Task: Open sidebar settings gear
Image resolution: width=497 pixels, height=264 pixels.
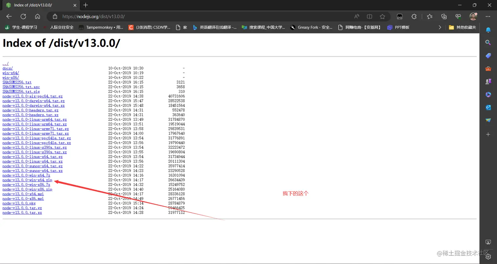Action: point(488,256)
